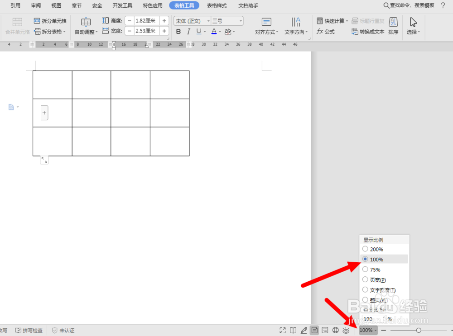Open the Developer Tools (开发工具) tab

122,5
